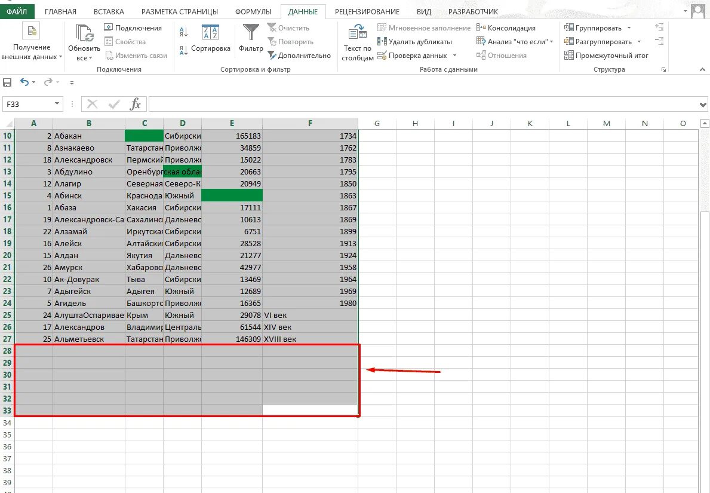Click the vertical scrollbar up arrow
Viewport: 710px width, 493px height.
704,123
